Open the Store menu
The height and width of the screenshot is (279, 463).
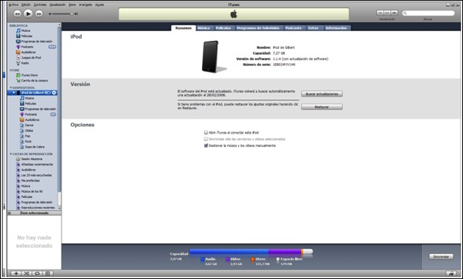coord(72,4)
